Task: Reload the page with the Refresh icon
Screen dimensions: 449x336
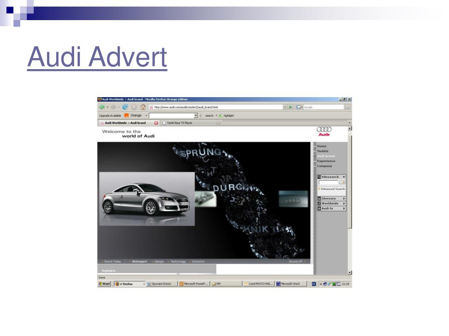Action: (x=125, y=107)
